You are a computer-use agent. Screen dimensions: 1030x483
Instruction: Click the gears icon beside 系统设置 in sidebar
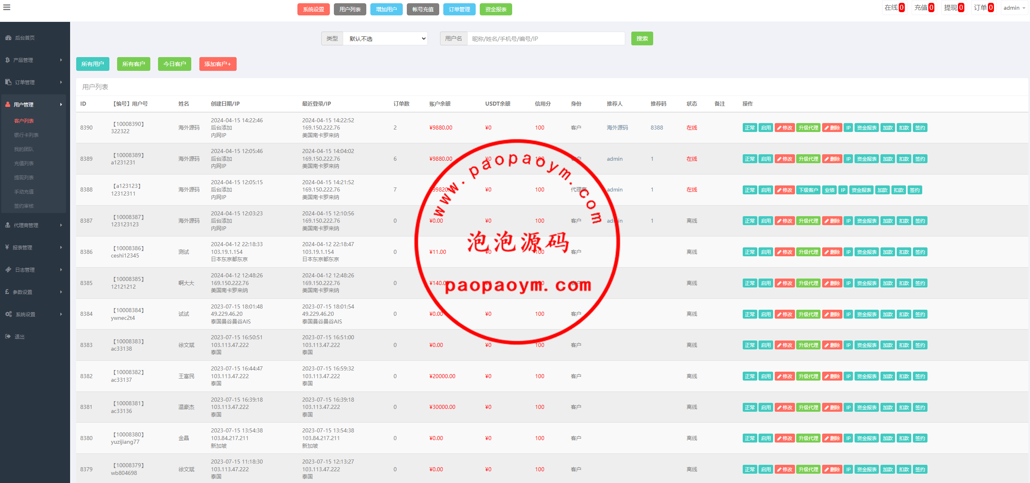pyautogui.click(x=9, y=314)
